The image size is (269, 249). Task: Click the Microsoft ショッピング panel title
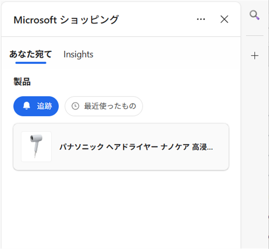tap(66, 20)
